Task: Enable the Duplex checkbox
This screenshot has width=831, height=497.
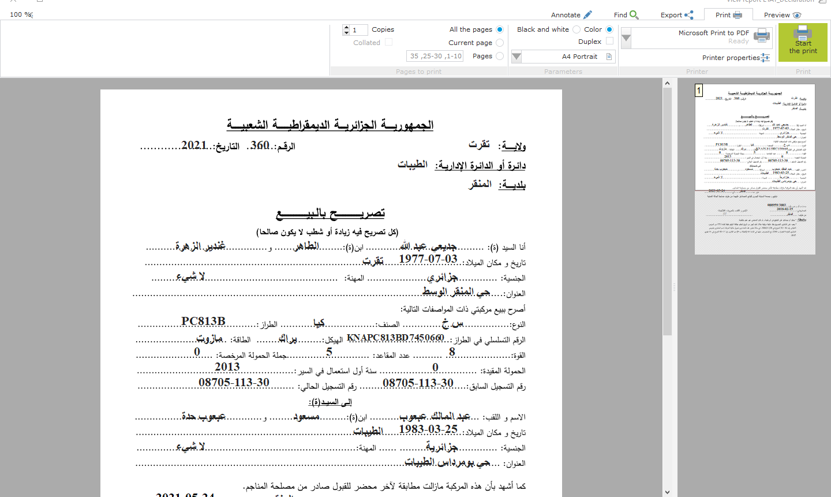Action: point(609,42)
